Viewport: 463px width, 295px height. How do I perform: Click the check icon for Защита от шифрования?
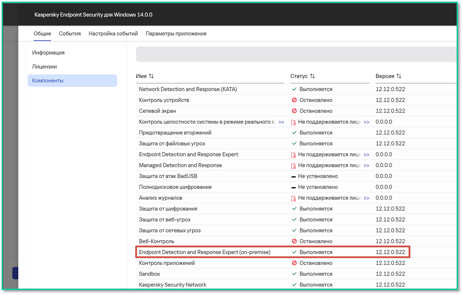294,209
